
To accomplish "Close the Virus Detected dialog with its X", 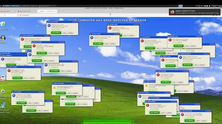I will click(x=81, y=83).
